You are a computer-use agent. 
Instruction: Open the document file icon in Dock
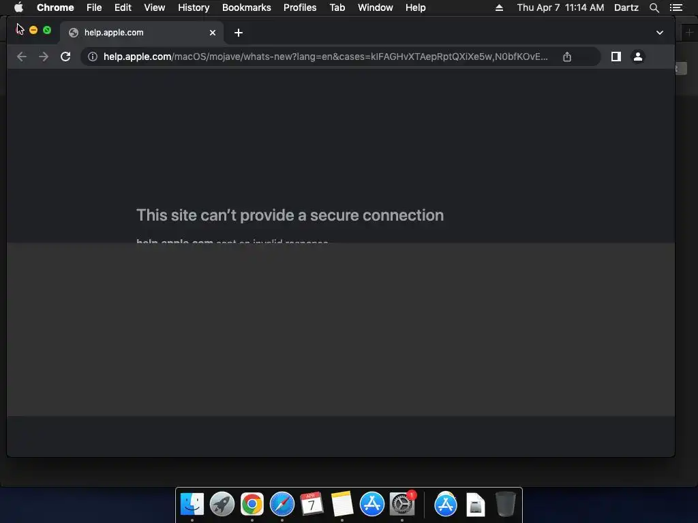pos(475,505)
